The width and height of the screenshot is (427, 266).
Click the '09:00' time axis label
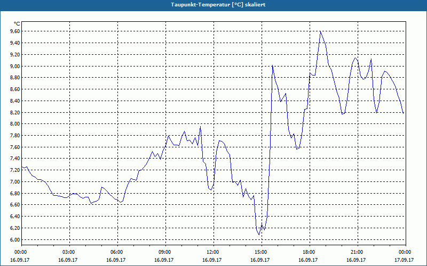[165, 252]
